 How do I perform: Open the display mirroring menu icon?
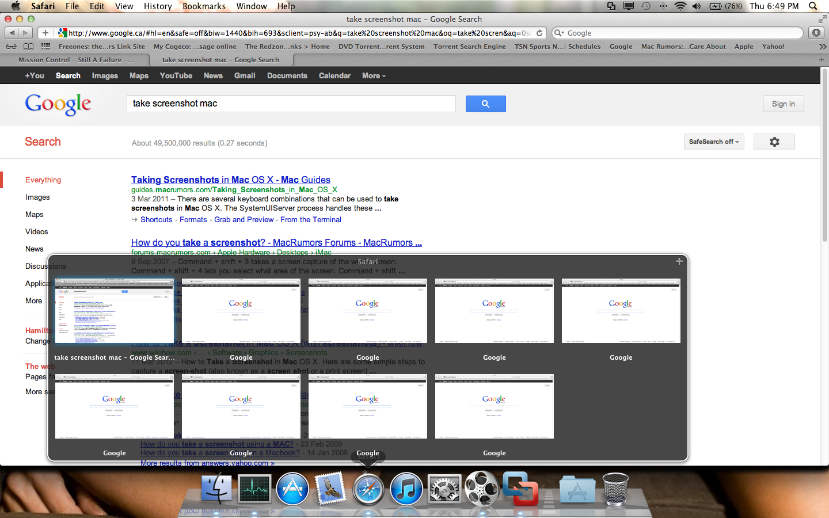pyautogui.click(x=629, y=6)
